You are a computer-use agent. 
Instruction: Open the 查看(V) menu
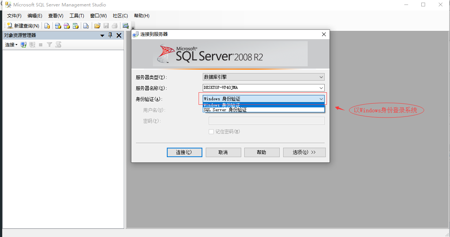click(55, 16)
